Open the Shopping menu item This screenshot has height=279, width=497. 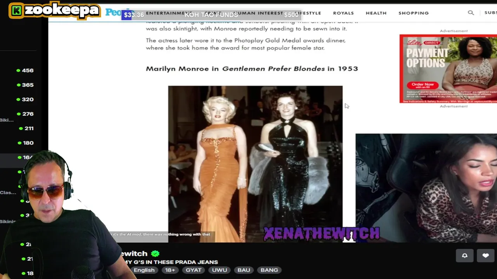click(x=414, y=13)
